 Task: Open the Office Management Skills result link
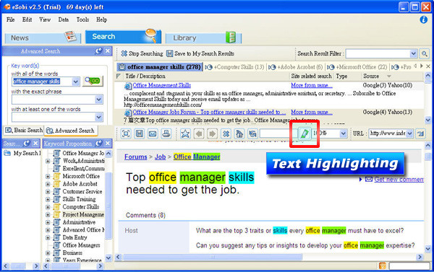(162, 85)
